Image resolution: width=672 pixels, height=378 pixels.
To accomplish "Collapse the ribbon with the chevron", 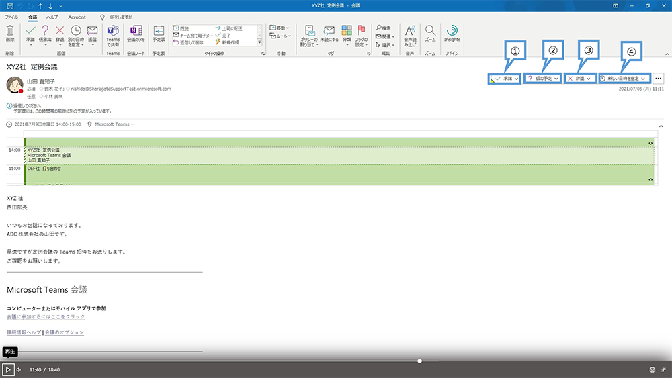I will 667,54.
